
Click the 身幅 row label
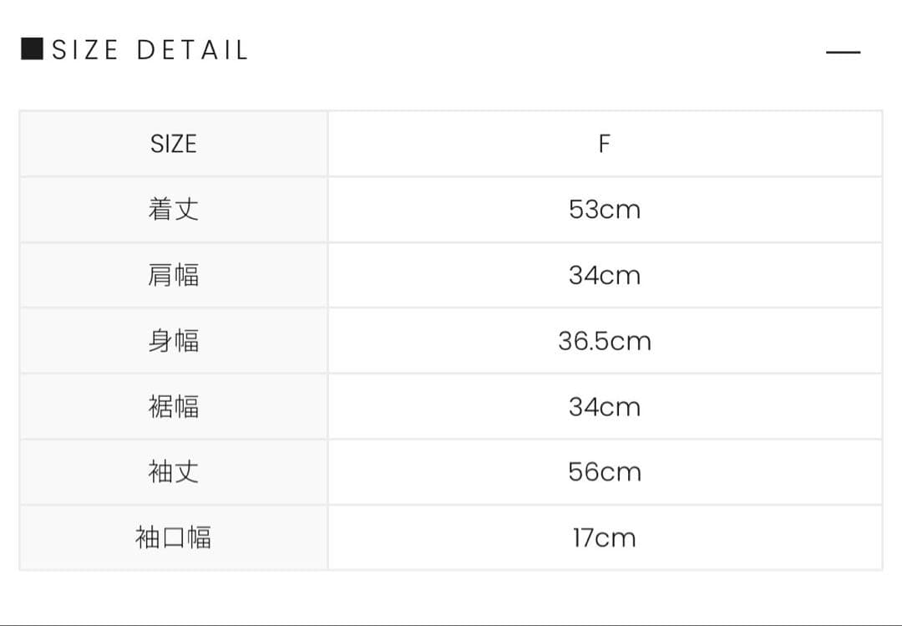(174, 341)
